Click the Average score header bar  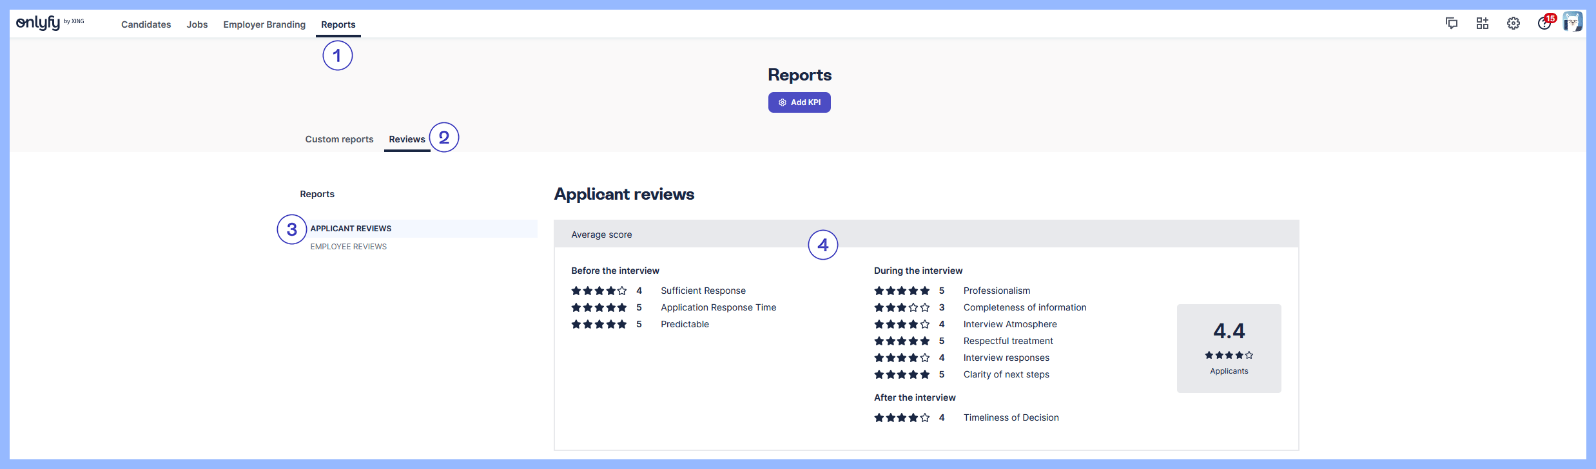click(926, 235)
